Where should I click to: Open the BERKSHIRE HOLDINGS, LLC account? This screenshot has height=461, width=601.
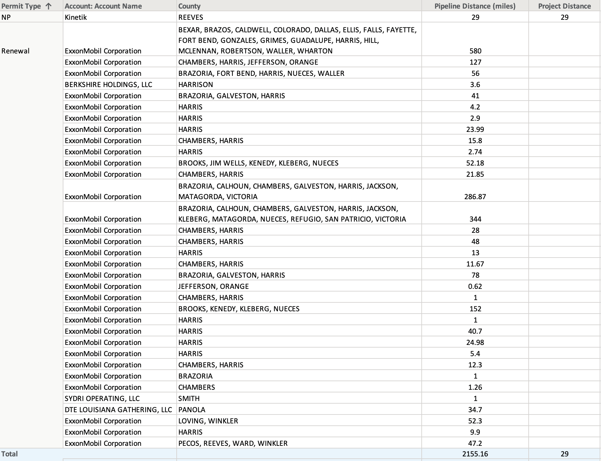[108, 84]
